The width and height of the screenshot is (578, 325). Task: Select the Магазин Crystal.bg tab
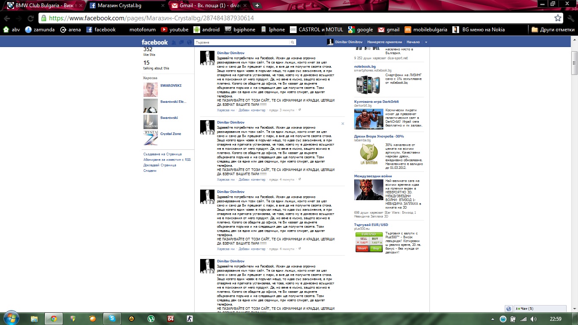(x=127, y=6)
